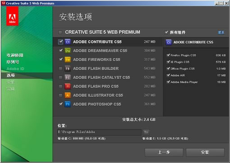Click the Photoshop Ps icon
The width and height of the screenshot is (230, 163).
point(68,104)
